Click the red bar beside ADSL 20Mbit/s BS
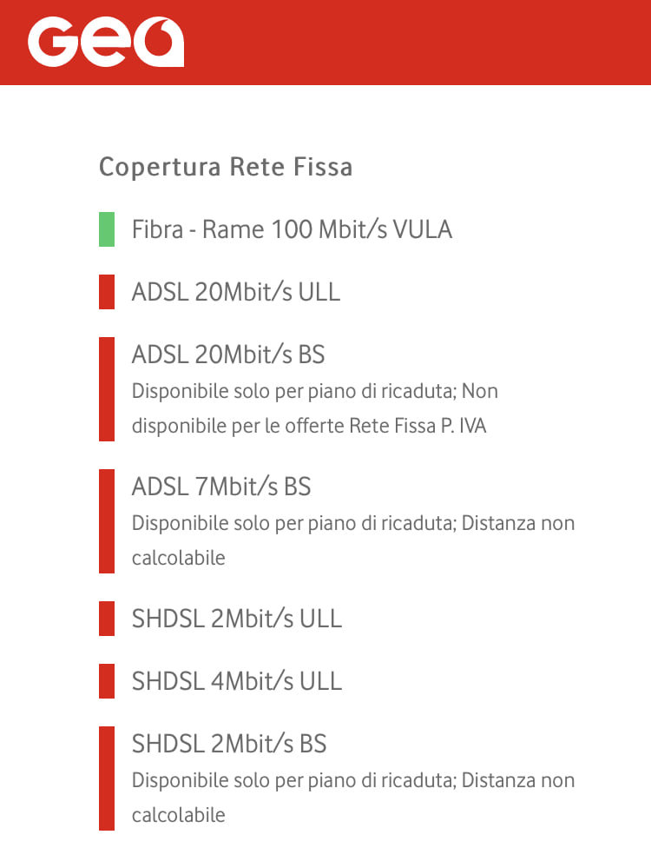 coord(107,389)
